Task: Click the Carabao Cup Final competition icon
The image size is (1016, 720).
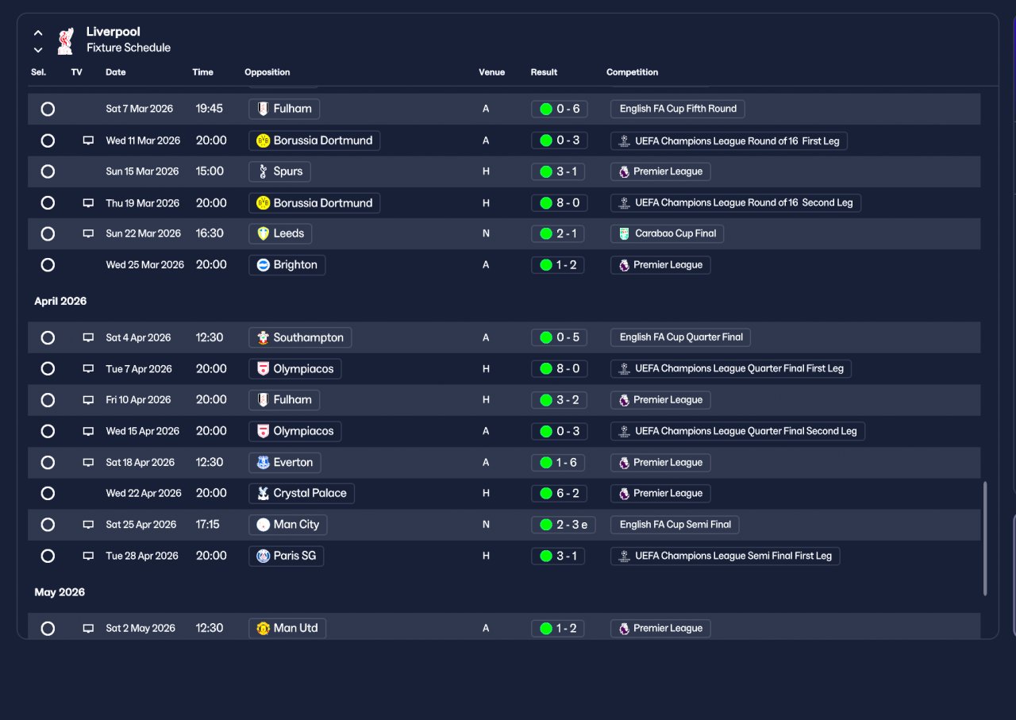Action: tap(625, 233)
